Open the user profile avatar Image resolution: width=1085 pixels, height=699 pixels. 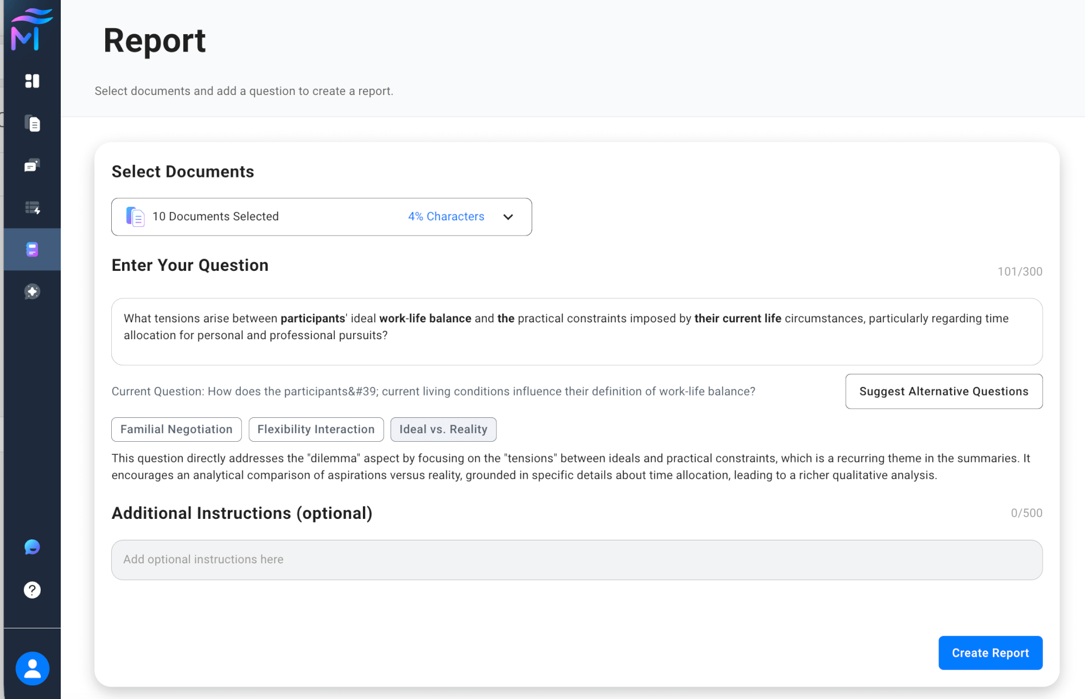32,669
